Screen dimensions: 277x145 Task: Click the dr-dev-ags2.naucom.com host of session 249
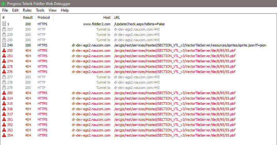(x=91, y=45)
